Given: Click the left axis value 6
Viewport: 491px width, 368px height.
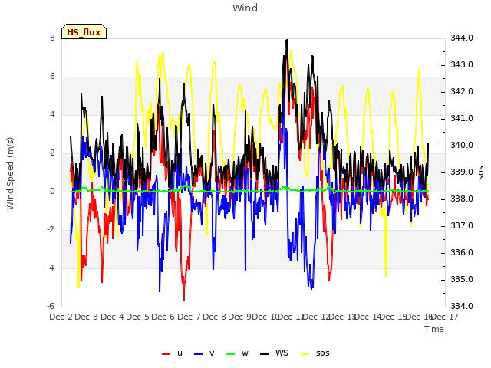Looking at the screenshot, I should tap(52, 77).
